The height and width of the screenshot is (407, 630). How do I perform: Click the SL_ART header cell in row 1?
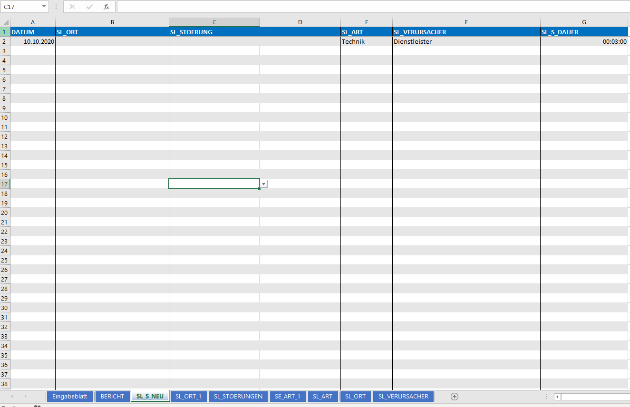pyautogui.click(x=367, y=32)
